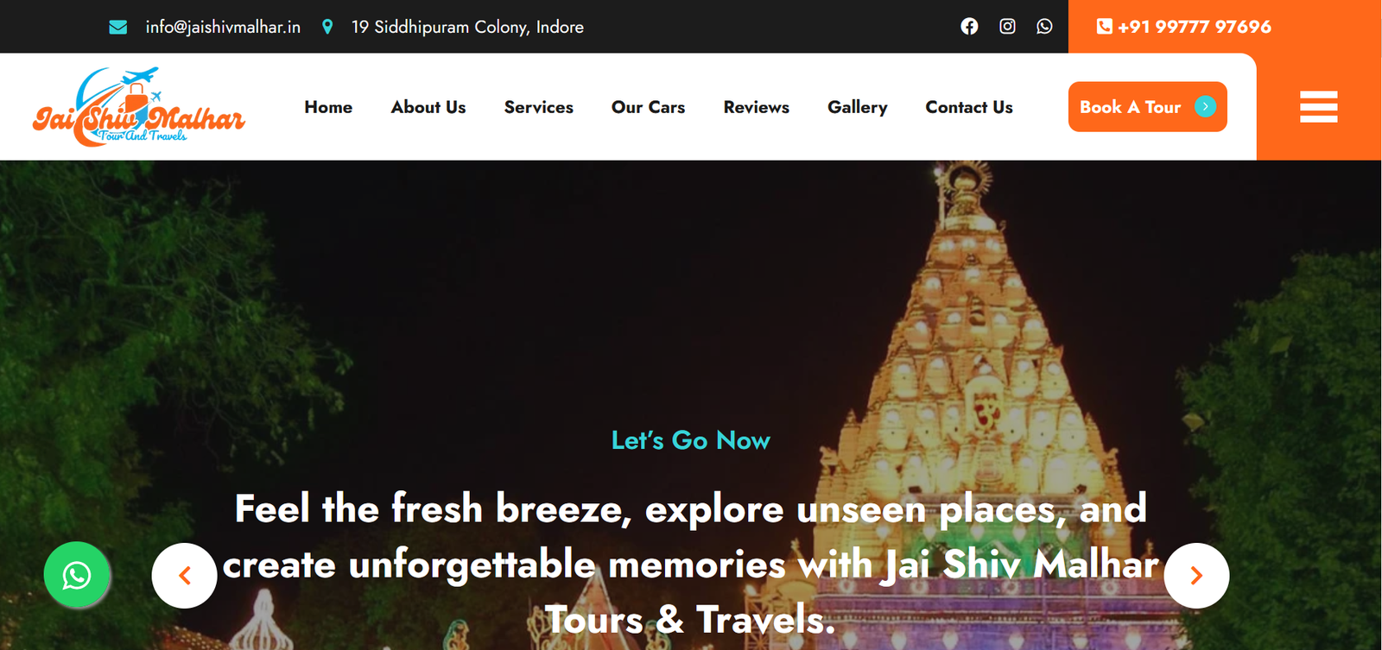This screenshot has width=1382, height=650.
Task: Go to previous slide with left arrow
Action: (184, 576)
